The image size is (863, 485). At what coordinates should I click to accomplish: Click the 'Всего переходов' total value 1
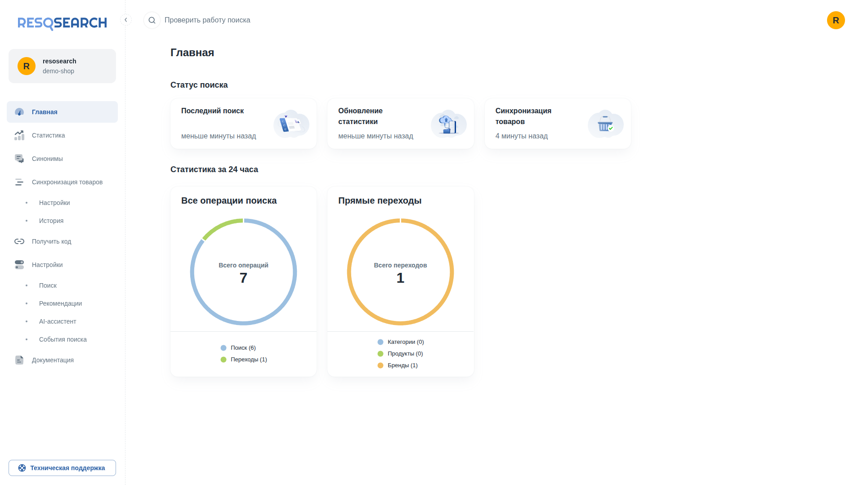(x=400, y=278)
